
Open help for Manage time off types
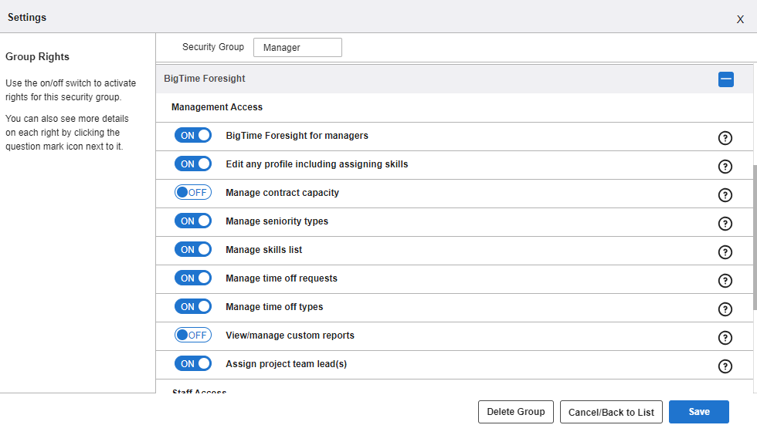tap(725, 309)
